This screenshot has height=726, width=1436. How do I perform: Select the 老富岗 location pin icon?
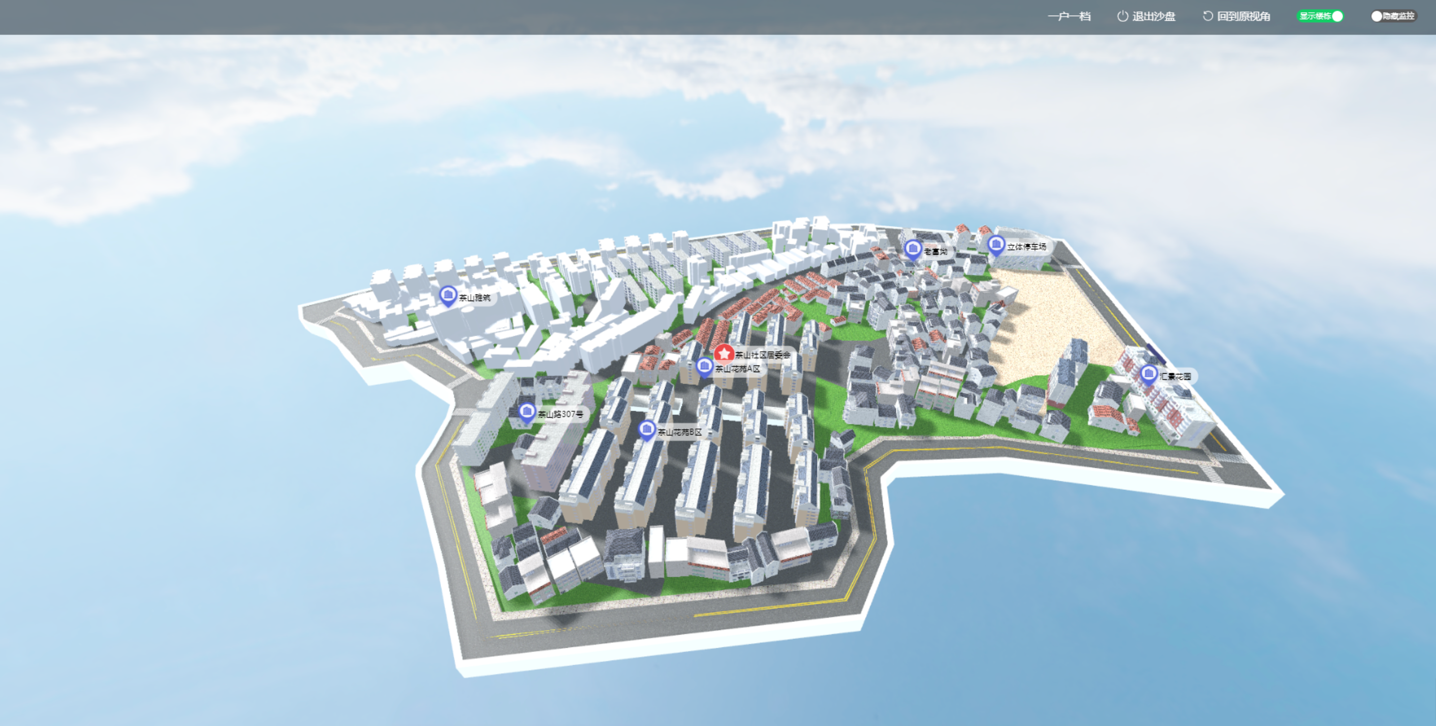(x=912, y=248)
